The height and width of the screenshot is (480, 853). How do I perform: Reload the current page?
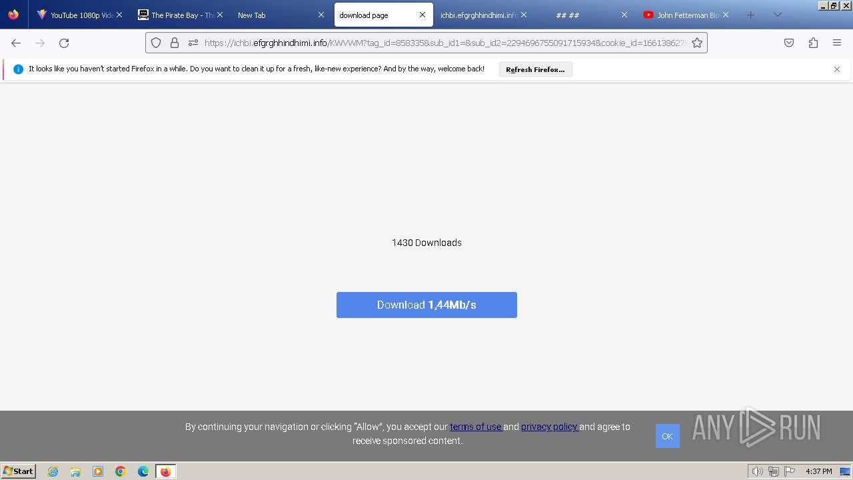64,43
